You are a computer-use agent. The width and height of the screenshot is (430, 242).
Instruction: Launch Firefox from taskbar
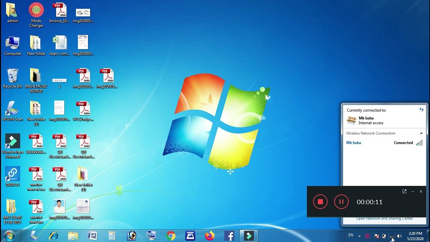coord(210,236)
